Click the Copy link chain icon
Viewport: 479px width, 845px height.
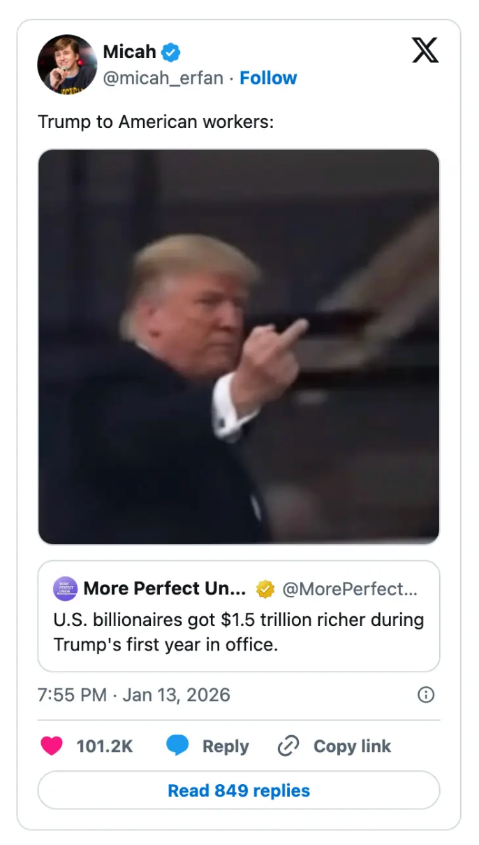click(x=287, y=746)
